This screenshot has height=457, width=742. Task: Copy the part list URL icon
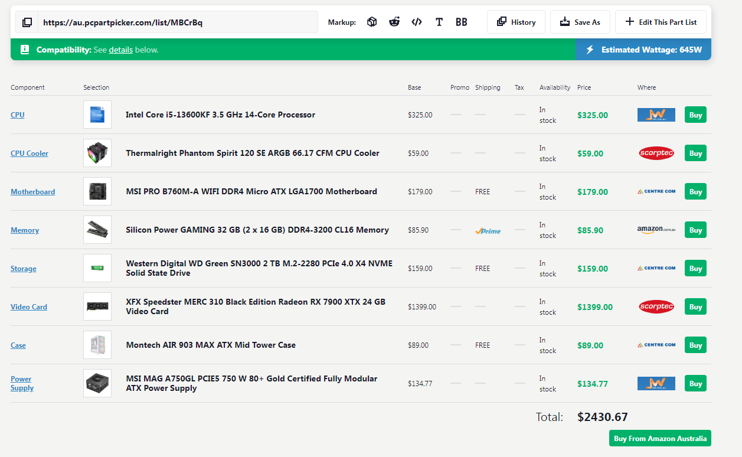pos(27,22)
